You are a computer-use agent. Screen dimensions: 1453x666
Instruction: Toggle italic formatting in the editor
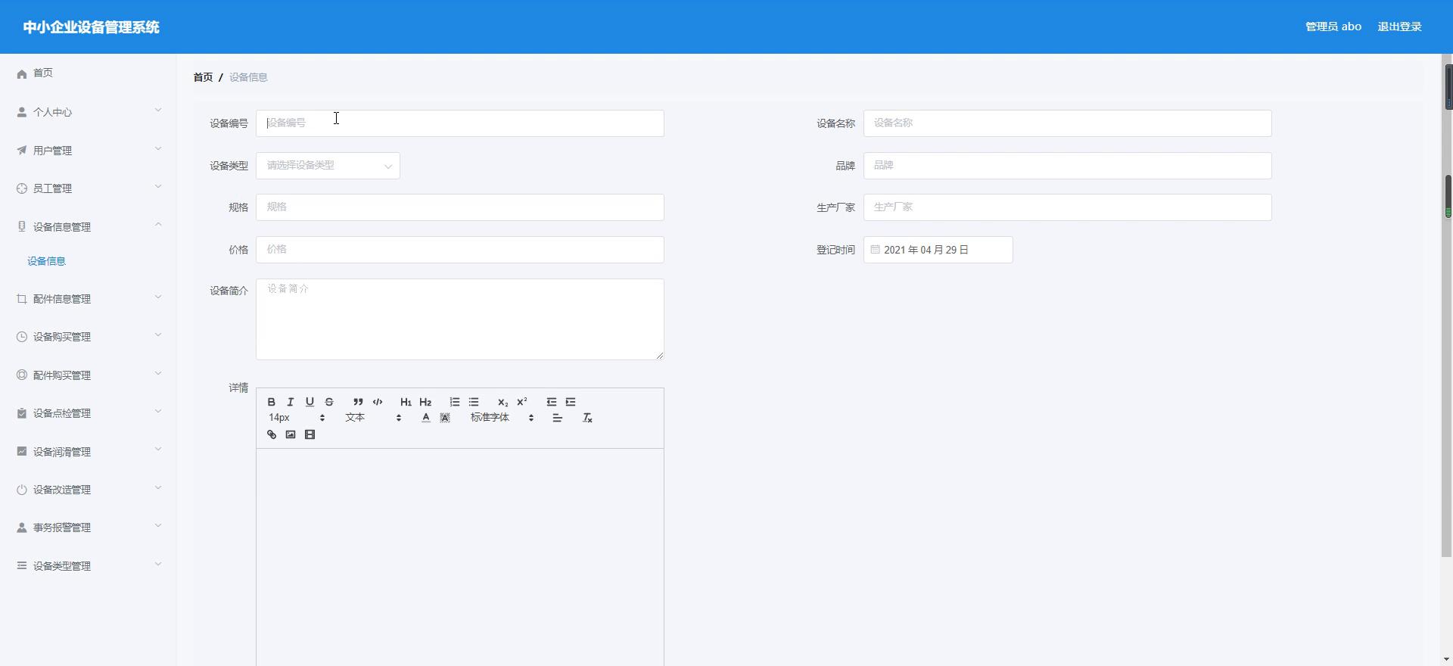[291, 402]
